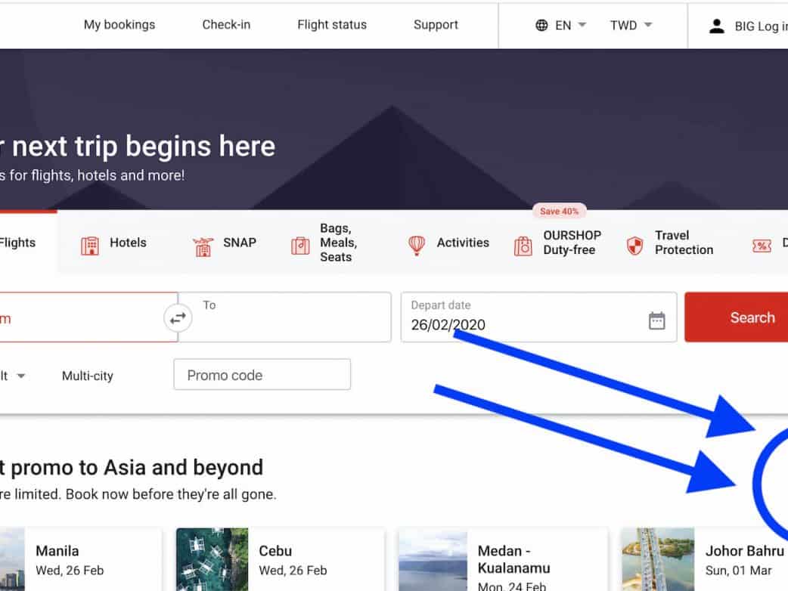Click the Bags, Meals, Seats luggage icon

point(300,245)
